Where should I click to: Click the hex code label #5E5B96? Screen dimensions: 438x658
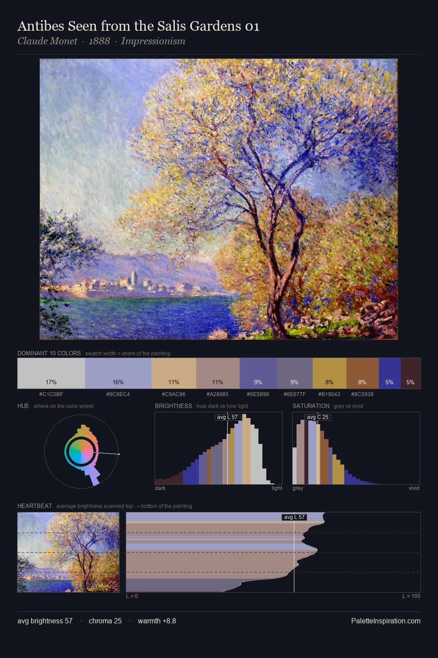pos(258,394)
